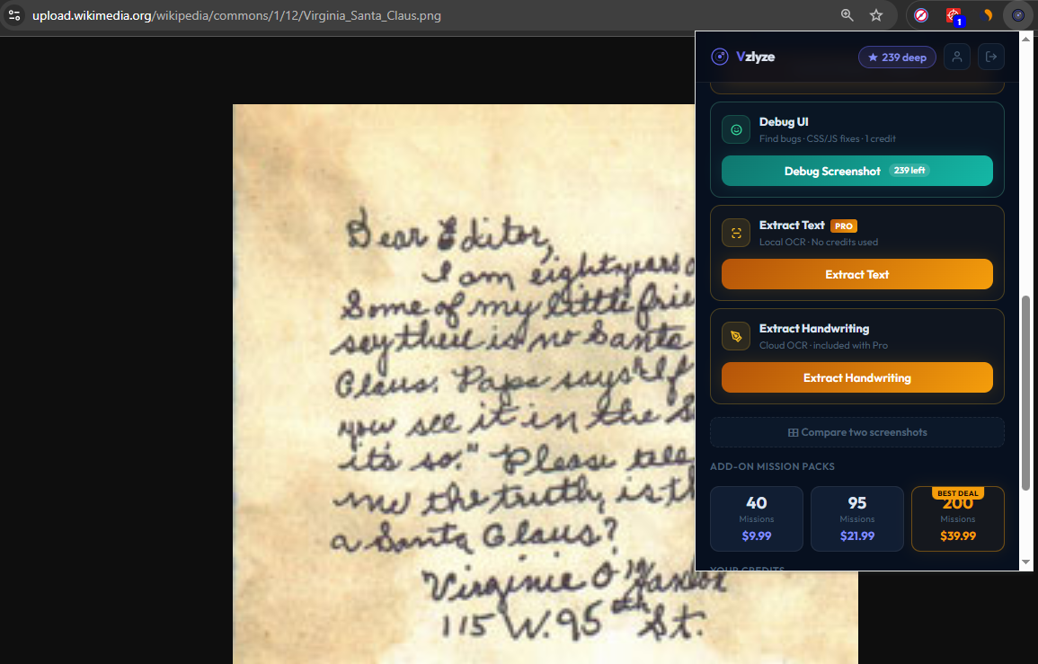The width and height of the screenshot is (1038, 664).
Task: Click the 'Debug UI' heading text
Action: pyautogui.click(x=784, y=122)
